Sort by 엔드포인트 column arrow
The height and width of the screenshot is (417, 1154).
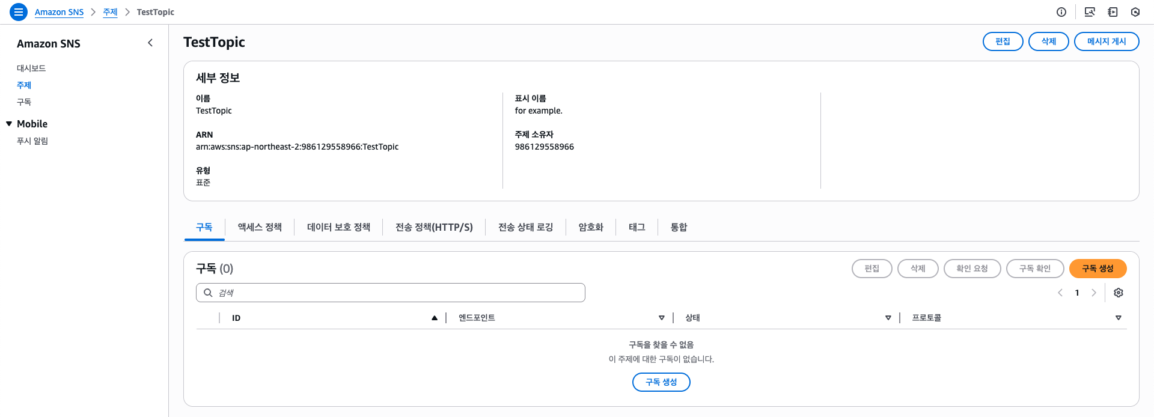(x=662, y=318)
